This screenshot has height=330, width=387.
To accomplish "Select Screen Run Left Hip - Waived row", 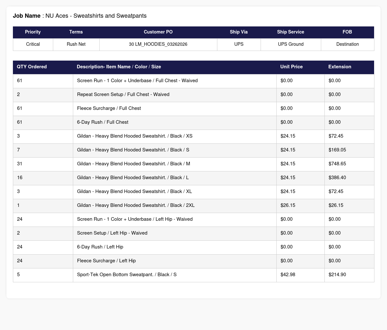I will click(x=193, y=219).
